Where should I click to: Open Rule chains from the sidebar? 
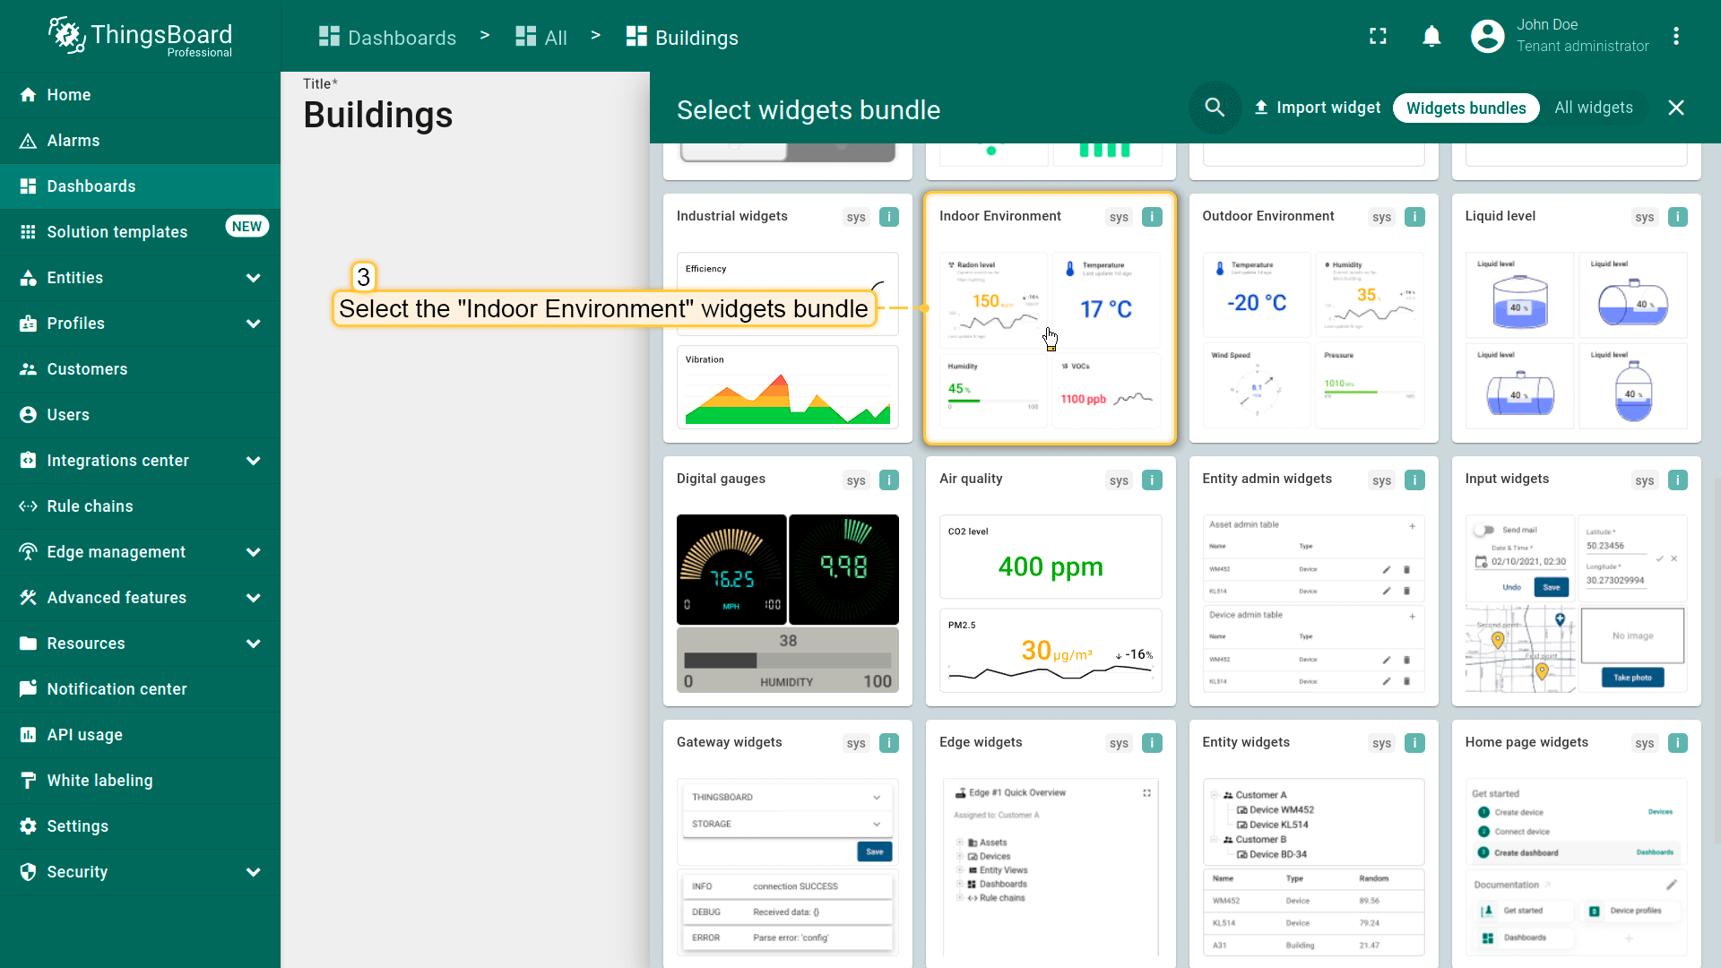(90, 506)
